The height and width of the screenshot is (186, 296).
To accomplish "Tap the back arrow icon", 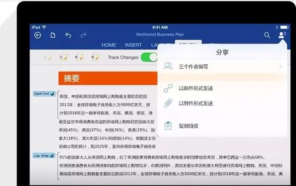I will 37,35.
